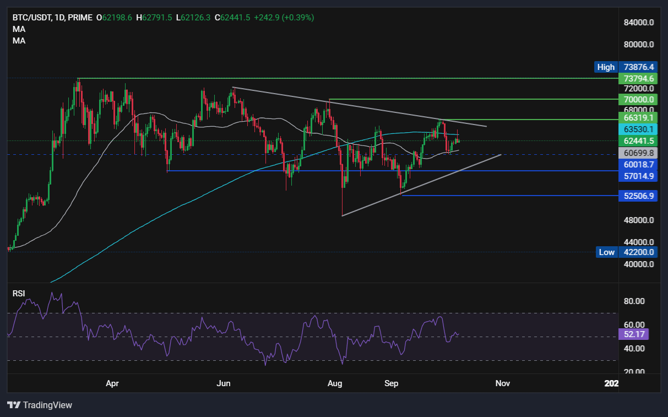Screen dimensions: 668x417
Task: Click the H62791.5 high price value
Action: click(x=154, y=18)
